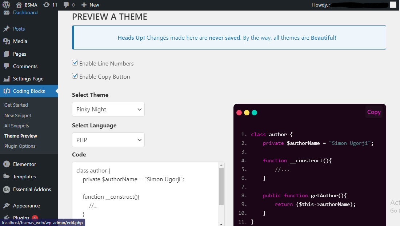This screenshot has width=400, height=226.
Task: Open Appearance menu
Action: tap(26, 206)
